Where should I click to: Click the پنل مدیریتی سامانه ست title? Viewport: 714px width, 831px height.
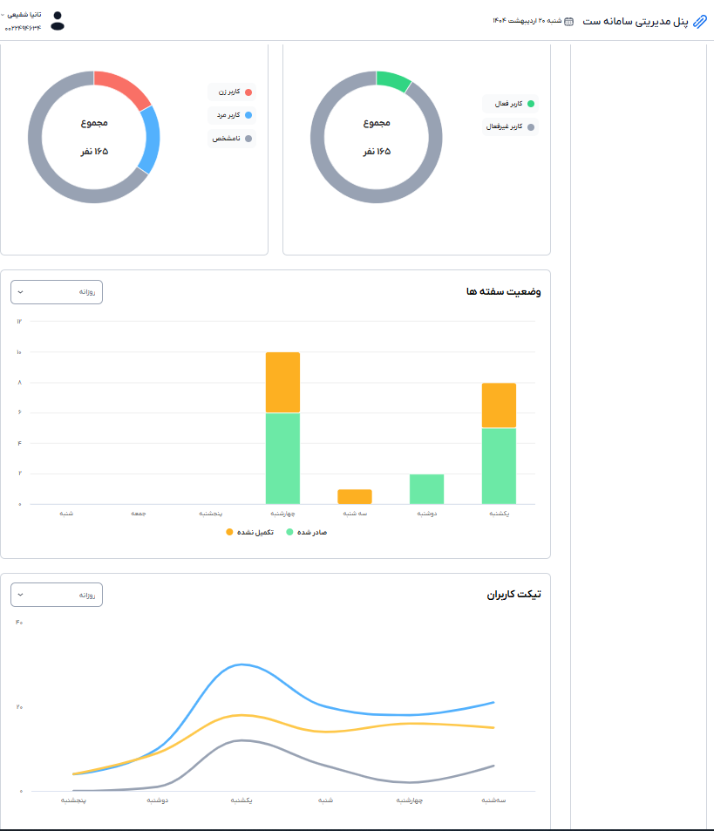point(643,21)
